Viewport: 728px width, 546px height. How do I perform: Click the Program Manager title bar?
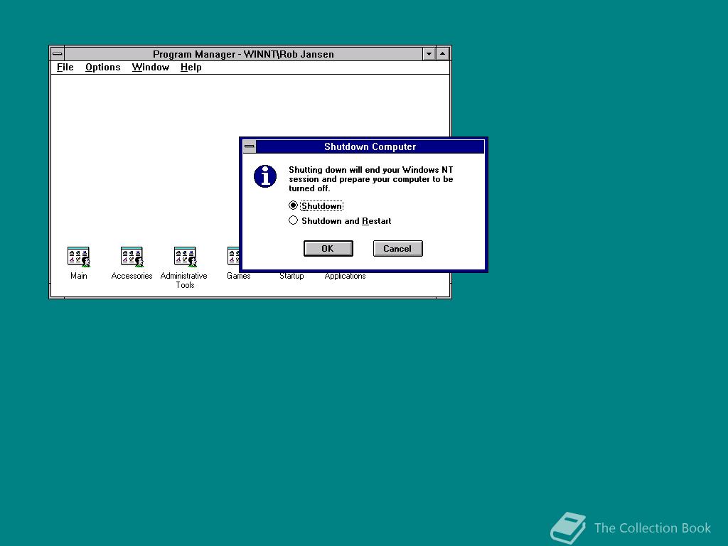click(x=243, y=54)
